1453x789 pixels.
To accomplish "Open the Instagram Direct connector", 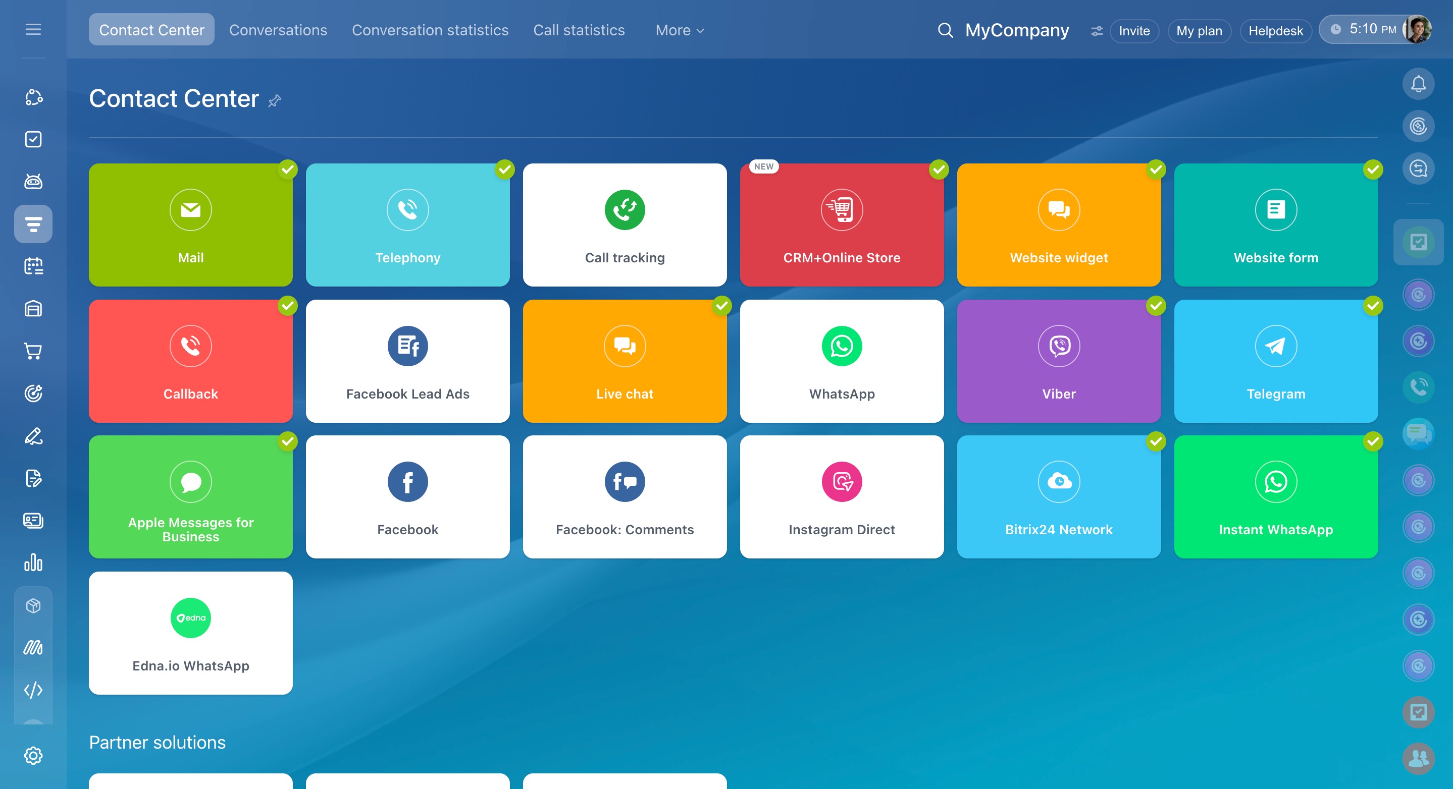I will click(841, 496).
